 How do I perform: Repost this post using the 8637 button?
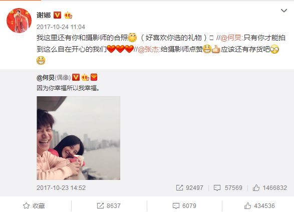[109, 206]
